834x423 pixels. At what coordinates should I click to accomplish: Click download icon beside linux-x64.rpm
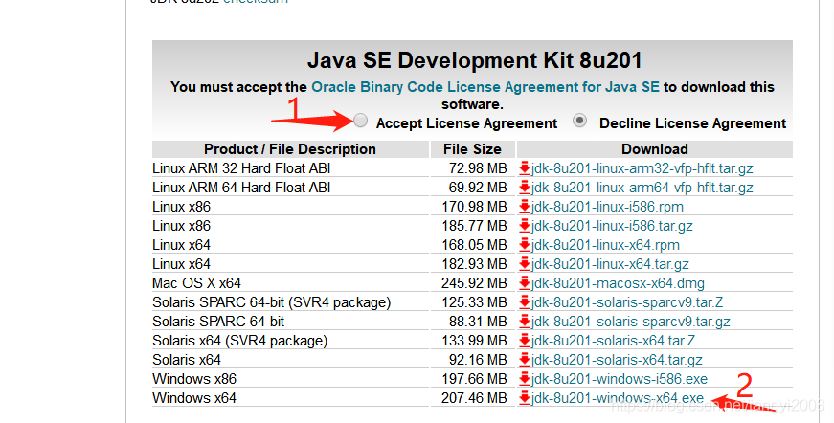525,245
